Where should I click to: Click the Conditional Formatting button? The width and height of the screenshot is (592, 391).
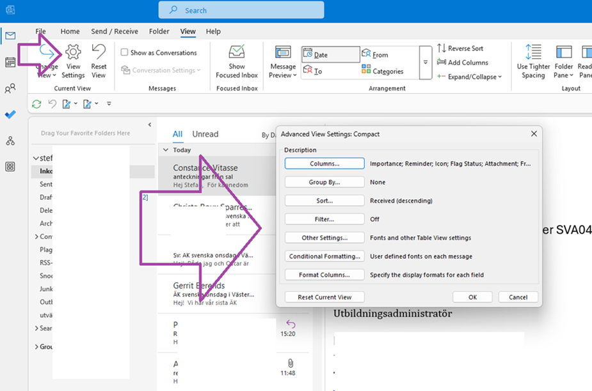tap(324, 256)
